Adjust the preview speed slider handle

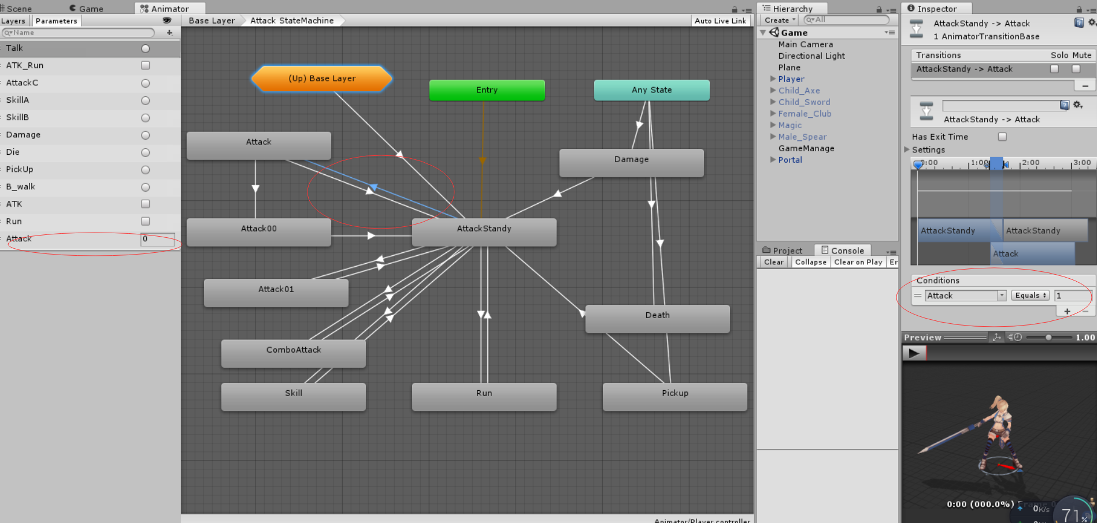pos(1048,337)
